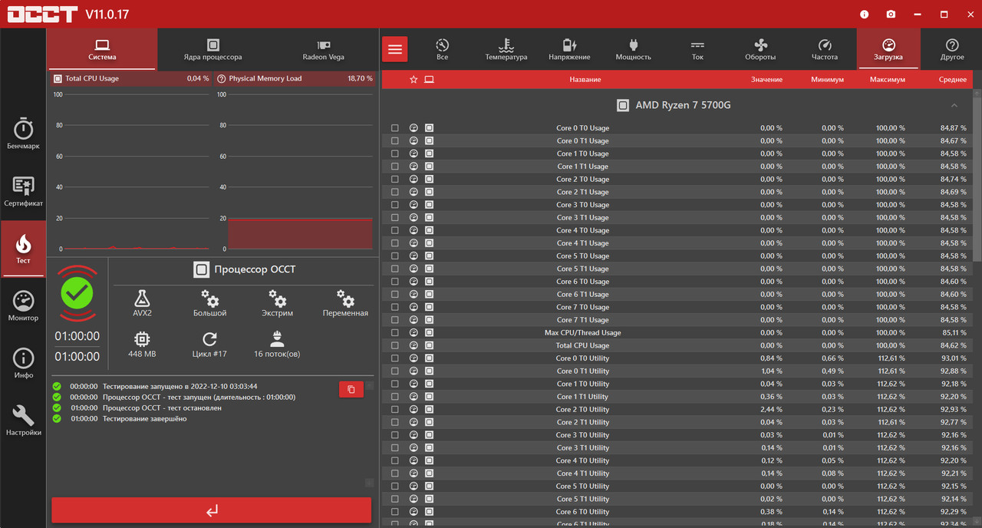This screenshot has height=528, width=982.
Task: Switch to the Система tab
Action: pyautogui.click(x=102, y=49)
